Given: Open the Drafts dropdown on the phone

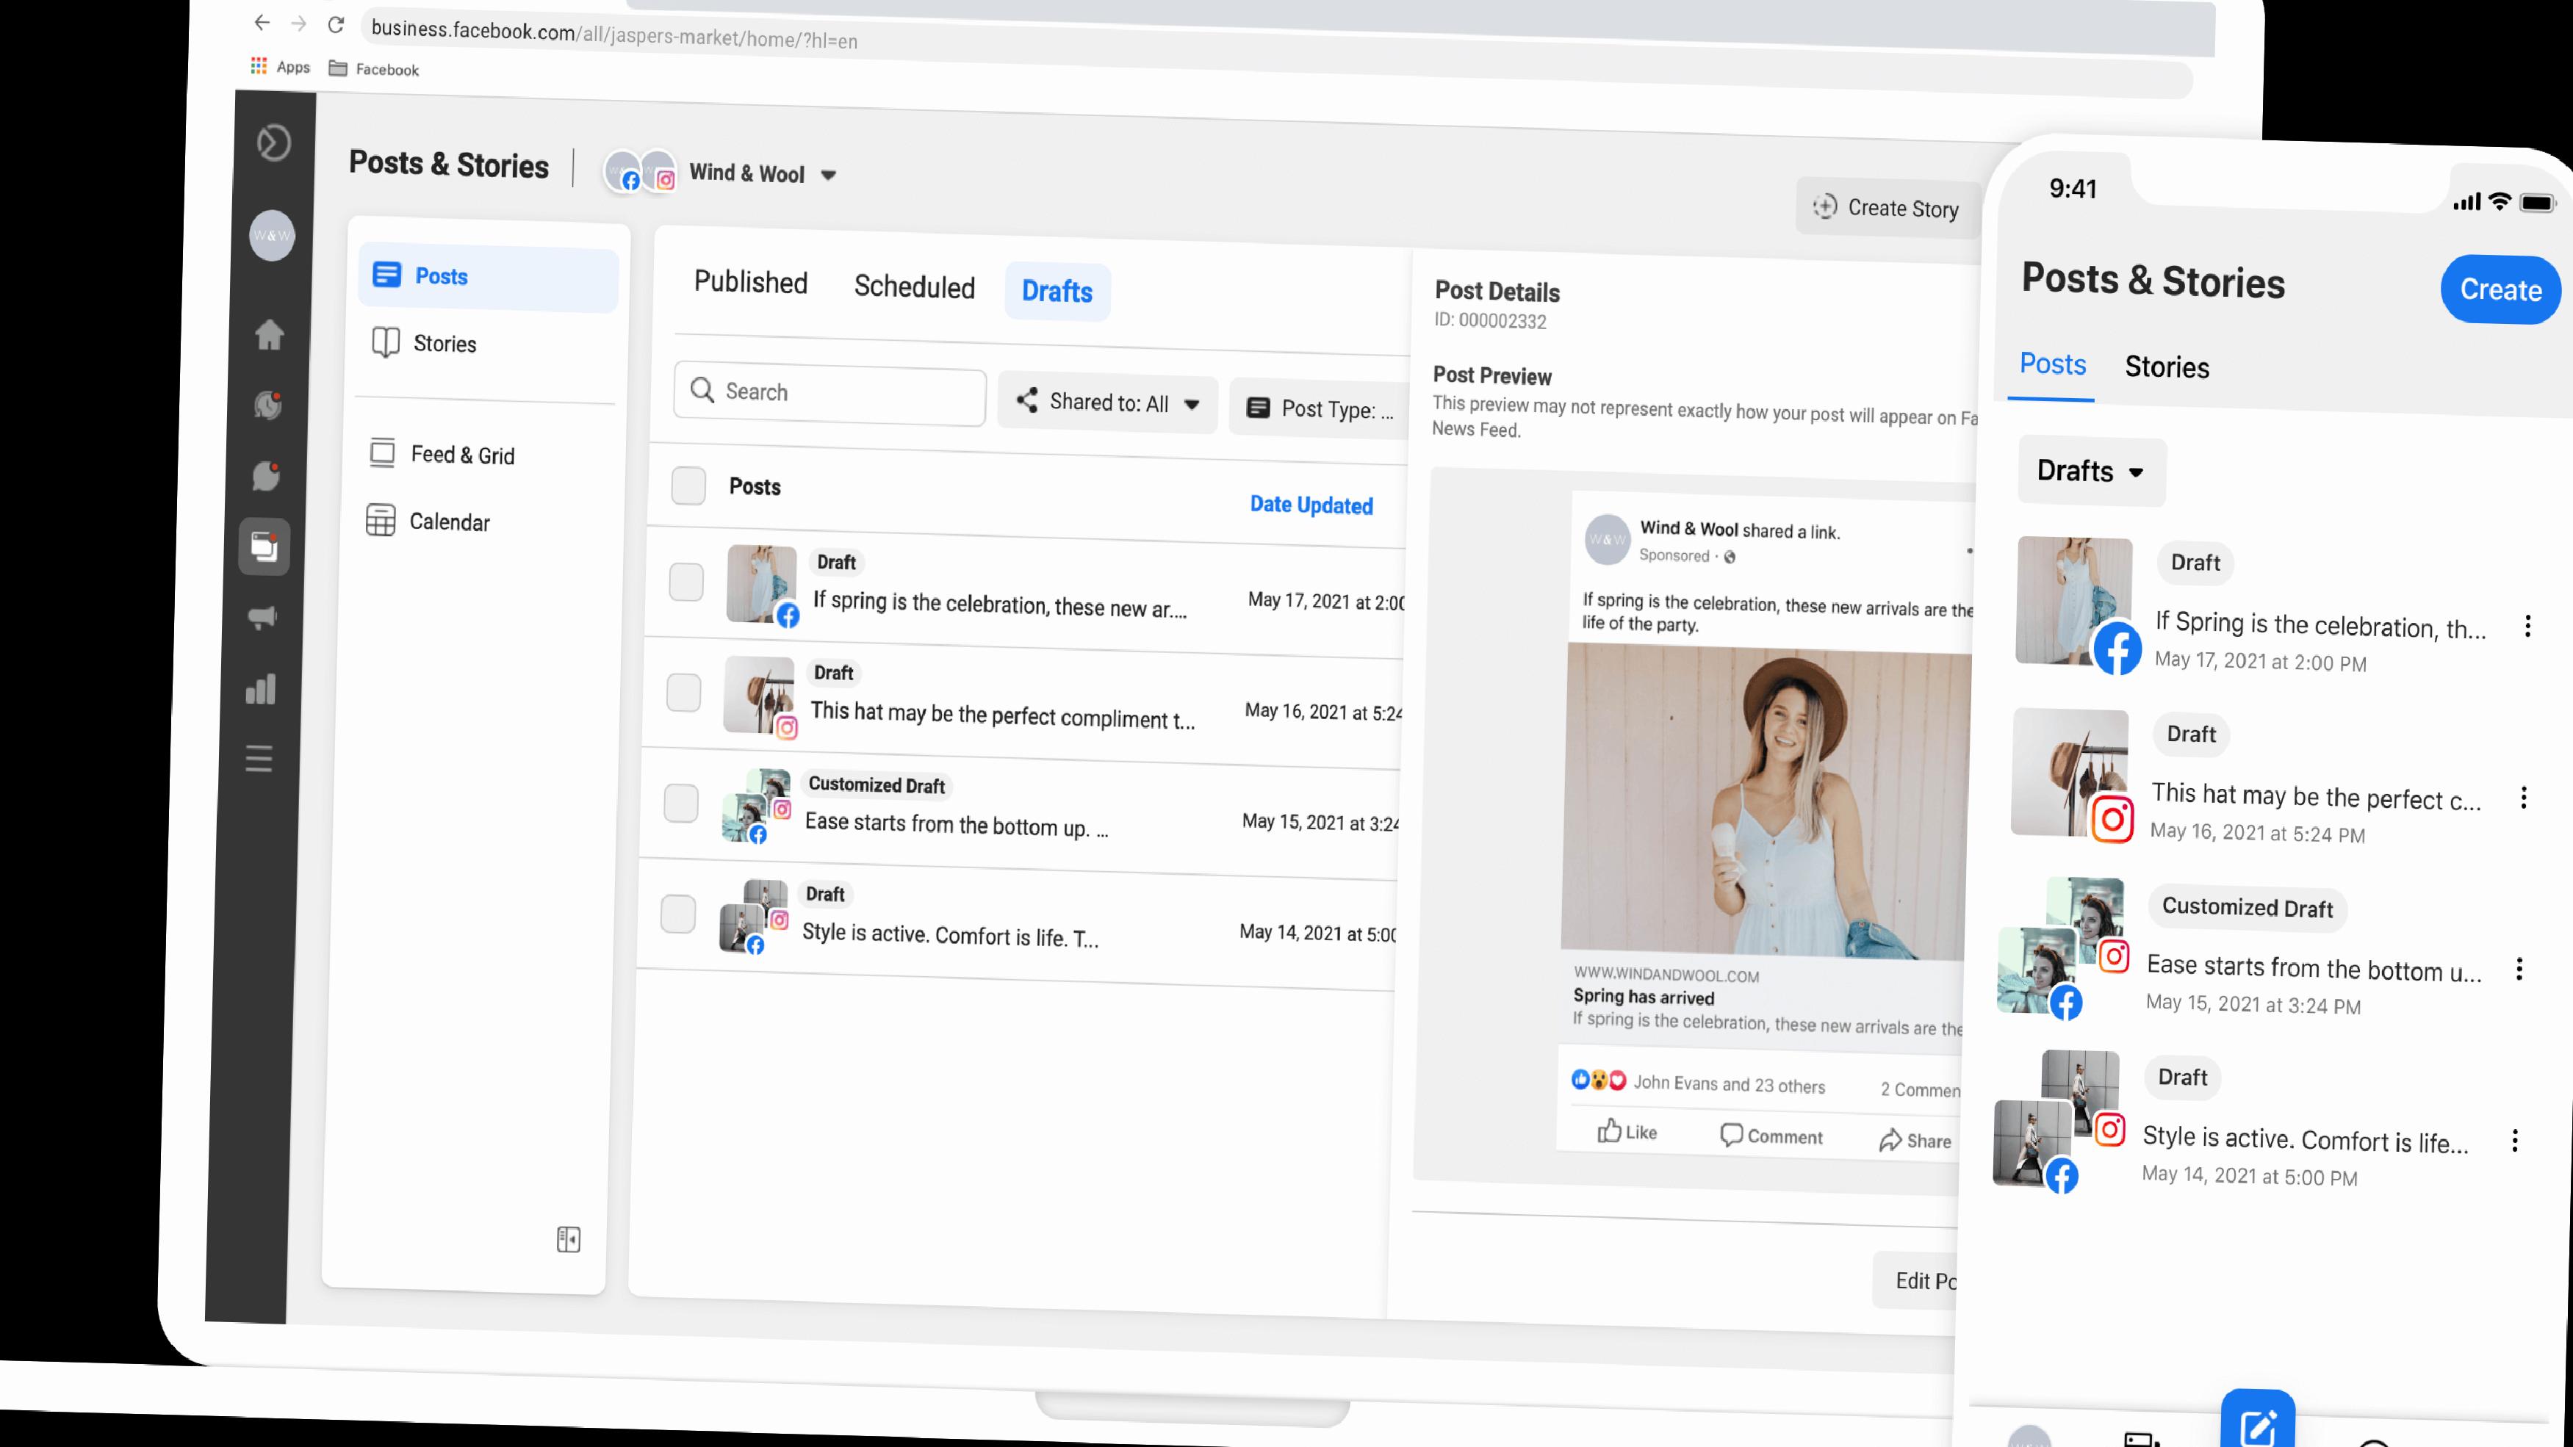Looking at the screenshot, I should coord(2090,472).
